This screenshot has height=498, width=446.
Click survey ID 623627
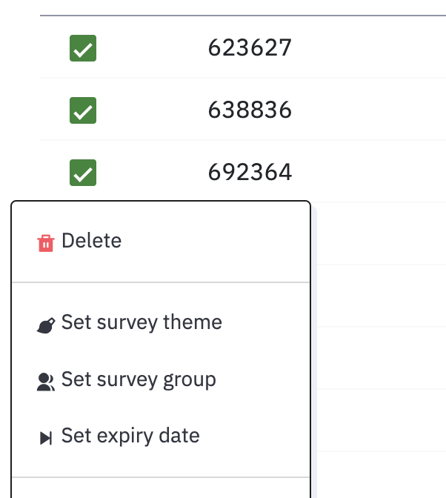(250, 47)
